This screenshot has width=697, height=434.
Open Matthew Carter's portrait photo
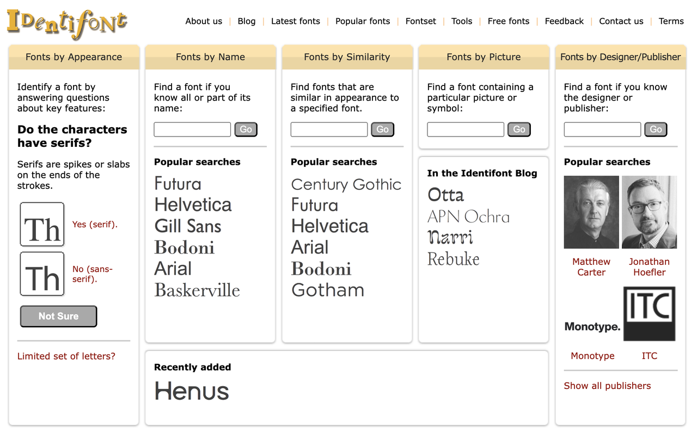coord(591,212)
